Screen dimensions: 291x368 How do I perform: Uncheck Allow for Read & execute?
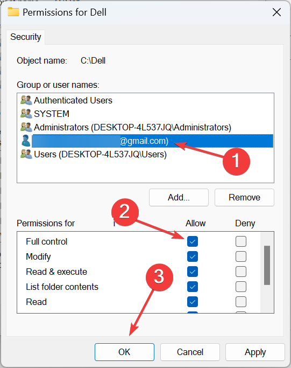pyautogui.click(x=193, y=272)
